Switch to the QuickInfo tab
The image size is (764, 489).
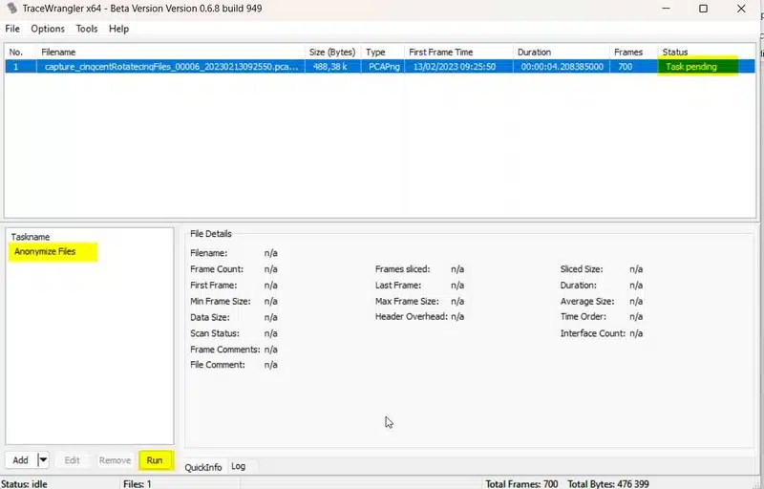coord(203,467)
